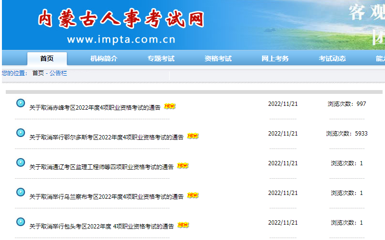
Task: Click 公告栏 in the breadcrumb trail
Action: [58, 73]
